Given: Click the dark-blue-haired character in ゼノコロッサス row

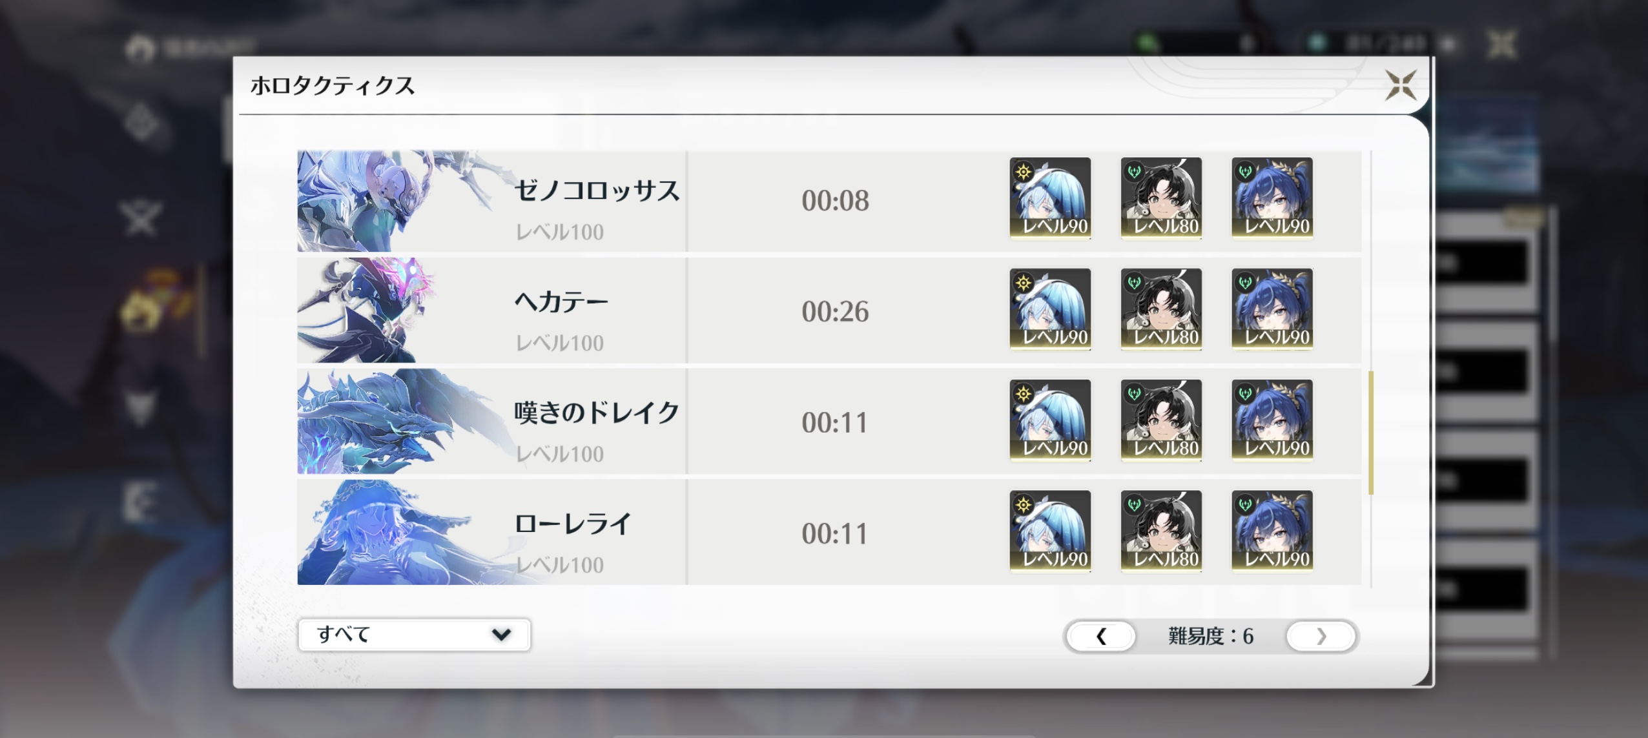Looking at the screenshot, I should pyautogui.click(x=1272, y=198).
